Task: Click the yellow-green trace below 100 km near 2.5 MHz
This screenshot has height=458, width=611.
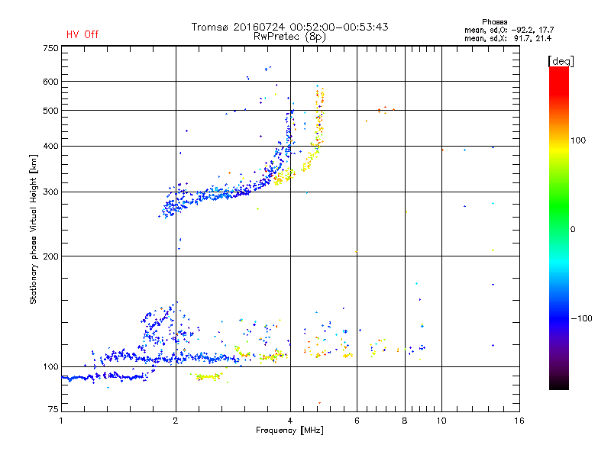Action: (x=209, y=376)
